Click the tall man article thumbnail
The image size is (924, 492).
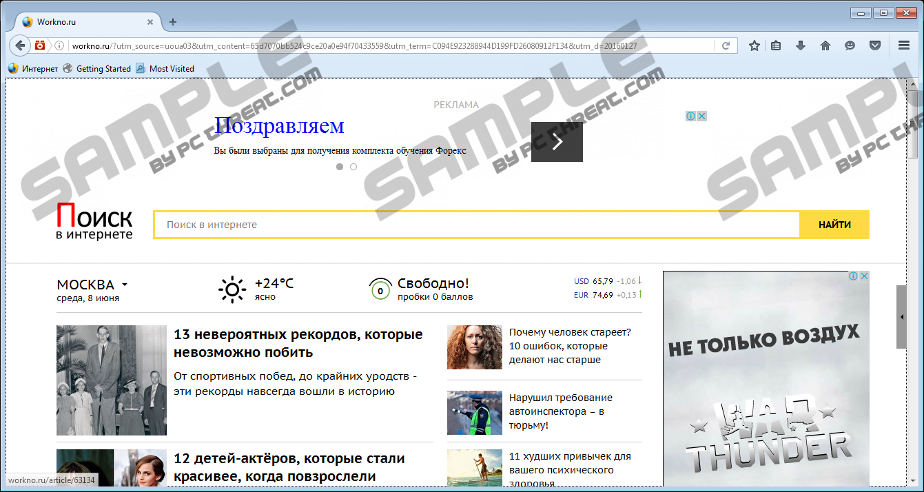(112, 380)
